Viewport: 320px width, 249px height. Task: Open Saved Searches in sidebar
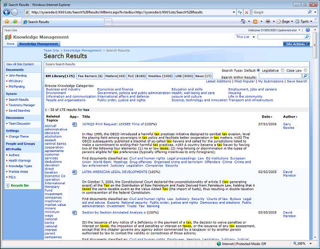pos(19,110)
